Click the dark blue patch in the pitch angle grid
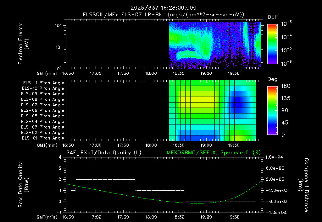The height and width of the screenshot is (222, 322). (236, 102)
